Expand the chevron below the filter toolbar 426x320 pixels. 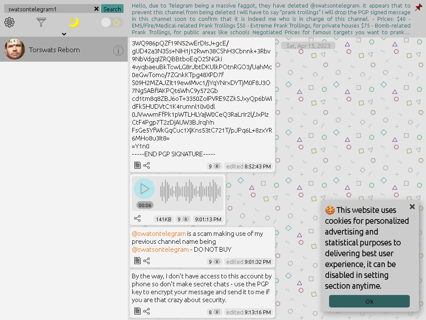pos(64,34)
